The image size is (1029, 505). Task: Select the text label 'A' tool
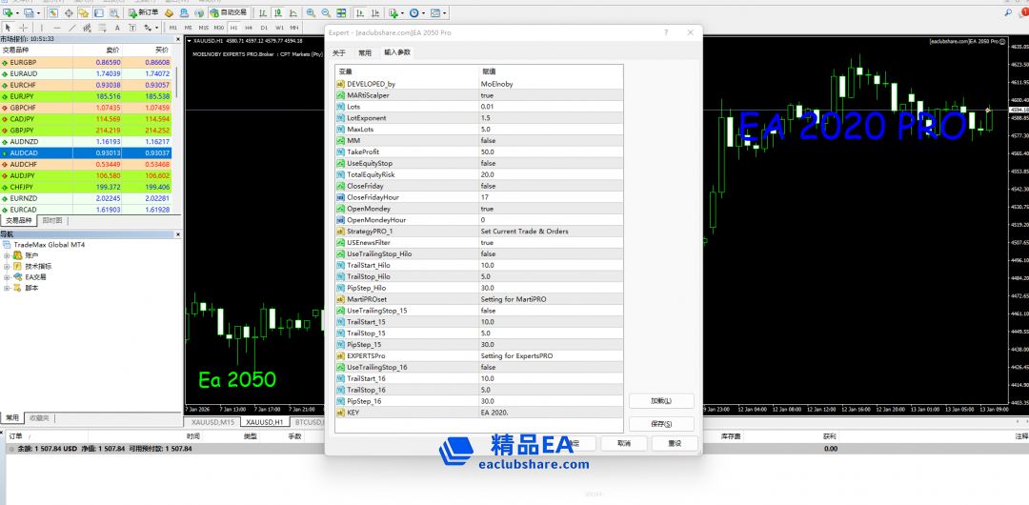click(120, 28)
